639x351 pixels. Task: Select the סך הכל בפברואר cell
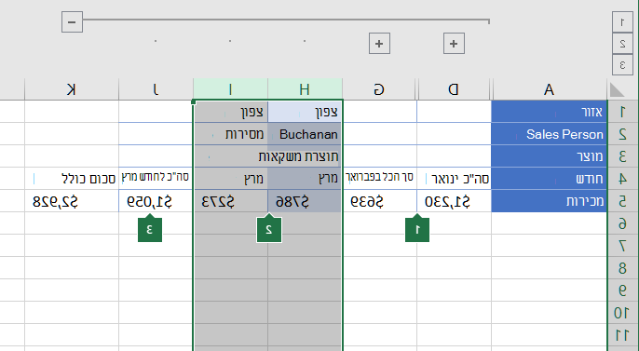pos(380,179)
